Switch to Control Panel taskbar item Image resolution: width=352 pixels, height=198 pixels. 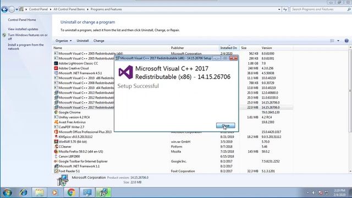click(87, 193)
